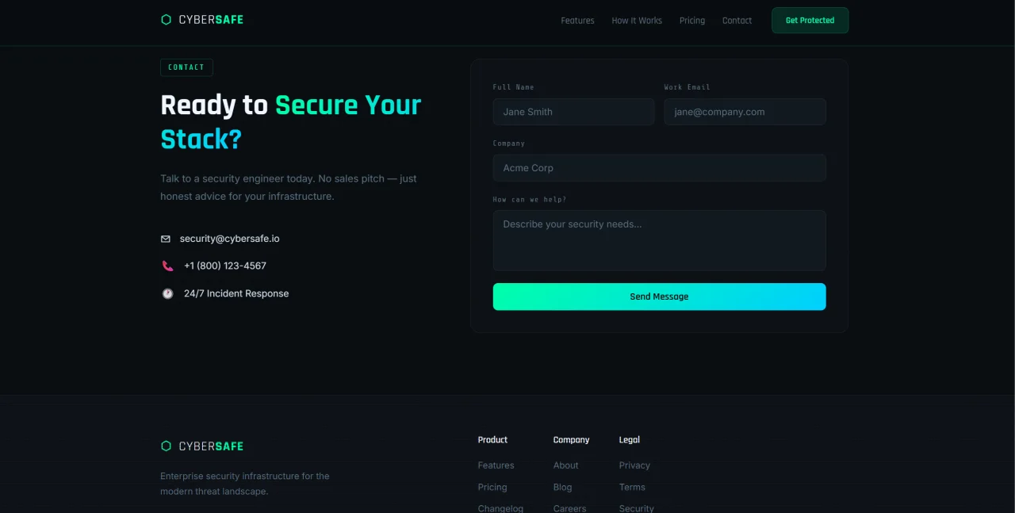The image size is (1015, 513).
Task: Click the pink phone icon
Action: pyautogui.click(x=167, y=266)
